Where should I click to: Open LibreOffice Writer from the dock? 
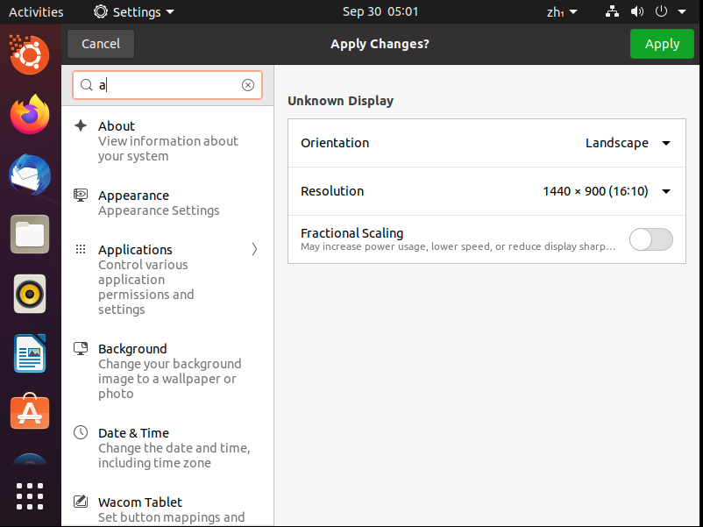pyautogui.click(x=30, y=353)
